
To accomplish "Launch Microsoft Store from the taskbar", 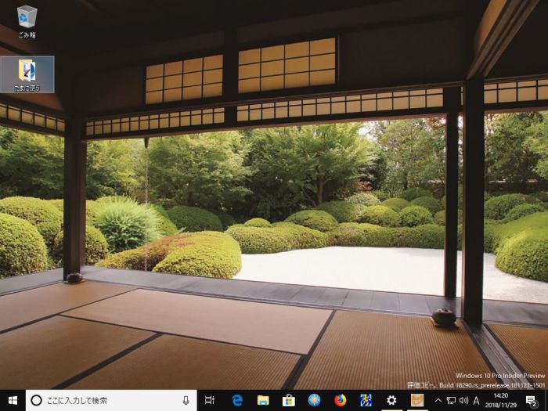I will point(288,400).
